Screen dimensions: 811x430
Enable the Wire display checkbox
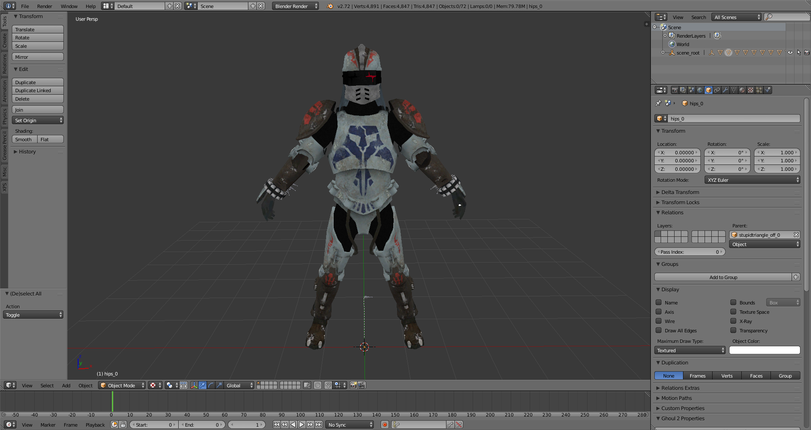click(x=659, y=321)
